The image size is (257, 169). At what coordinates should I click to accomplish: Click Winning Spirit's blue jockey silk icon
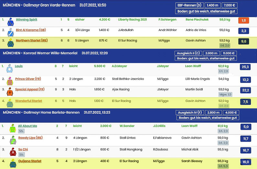(11, 22)
